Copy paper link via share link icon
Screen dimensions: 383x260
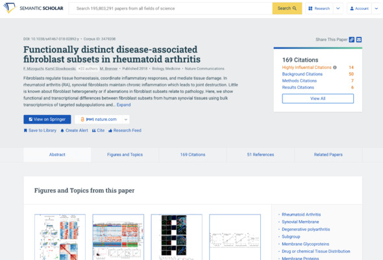351,40
